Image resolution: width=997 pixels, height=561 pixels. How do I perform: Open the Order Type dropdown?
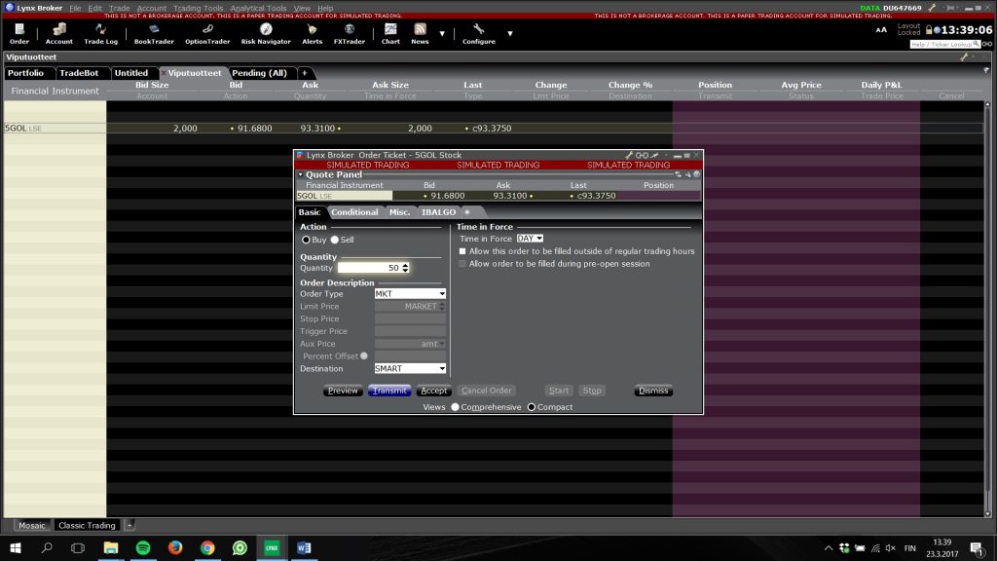[x=410, y=294]
